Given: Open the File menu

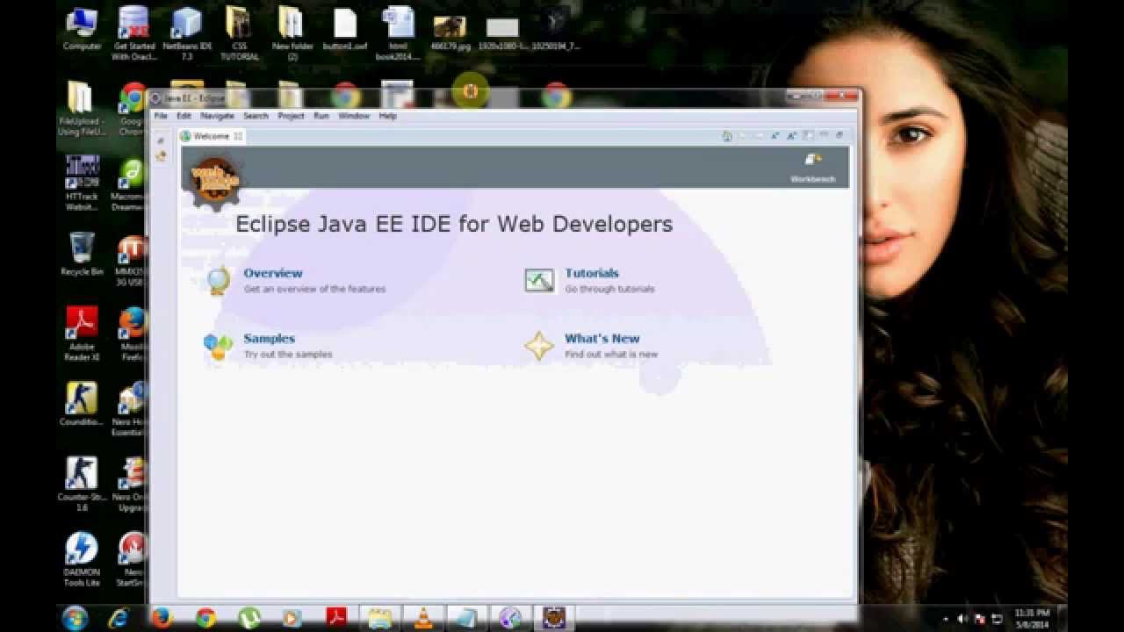Looking at the screenshot, I should coord(161,116).
